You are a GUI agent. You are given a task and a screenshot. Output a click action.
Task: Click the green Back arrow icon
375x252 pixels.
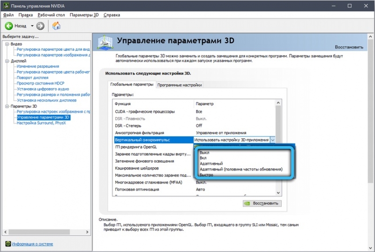coord(9,26)
